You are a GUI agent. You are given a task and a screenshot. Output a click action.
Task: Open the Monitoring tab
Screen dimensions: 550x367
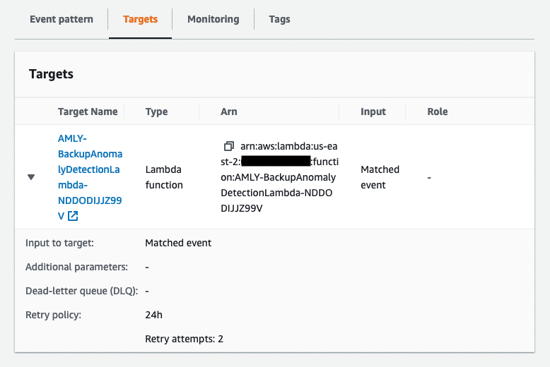coord(213,19)
